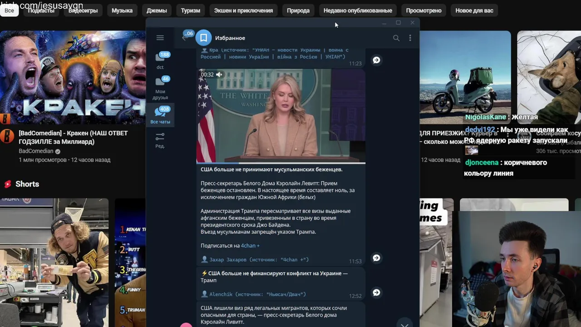Select the Экшен и приключения chip
Image resolution: width=581 pixels, height=327 pixels.
243,10
